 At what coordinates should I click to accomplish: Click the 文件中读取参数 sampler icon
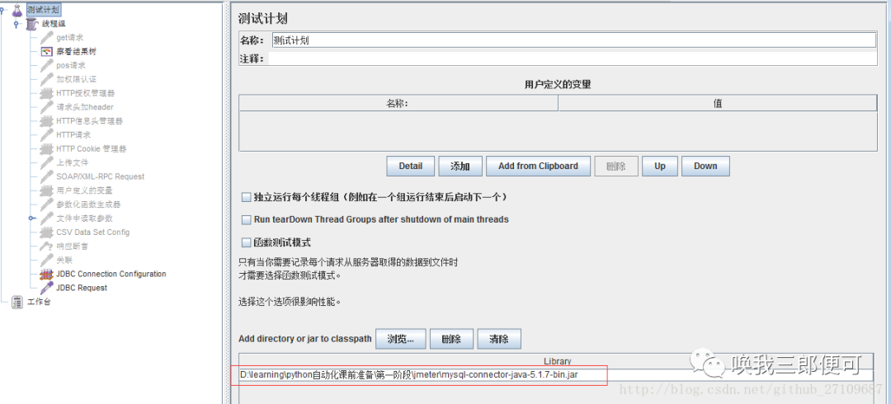pyautogui.click(x=46, y=218)
